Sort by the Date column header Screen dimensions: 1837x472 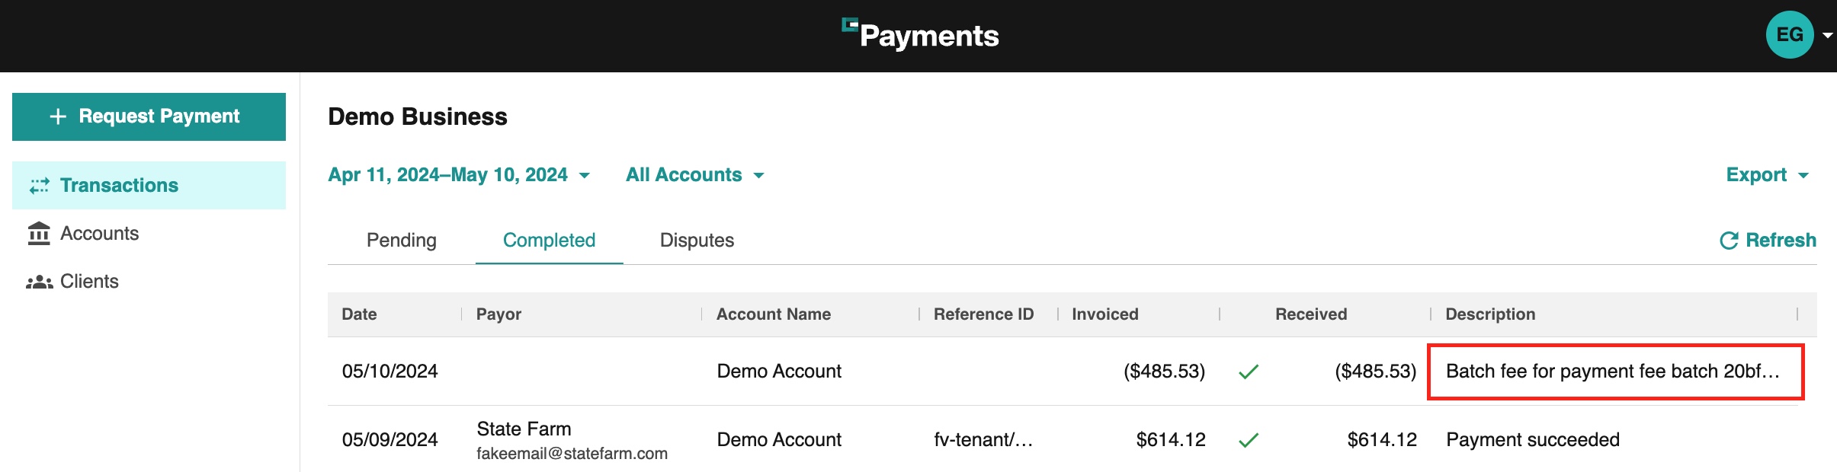click(x=359, y=314)
